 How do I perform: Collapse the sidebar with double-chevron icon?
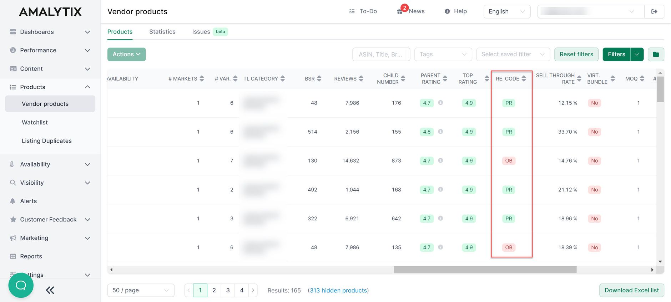[x=50, y=290]
